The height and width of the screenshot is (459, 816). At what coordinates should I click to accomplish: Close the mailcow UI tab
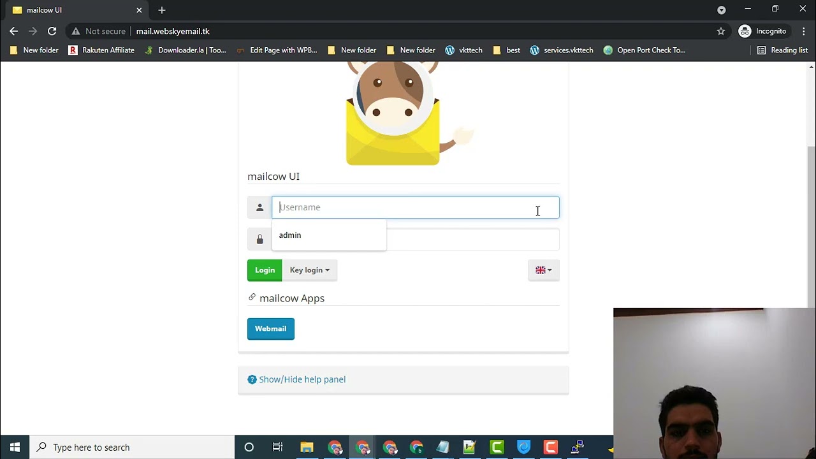[139, 10]
